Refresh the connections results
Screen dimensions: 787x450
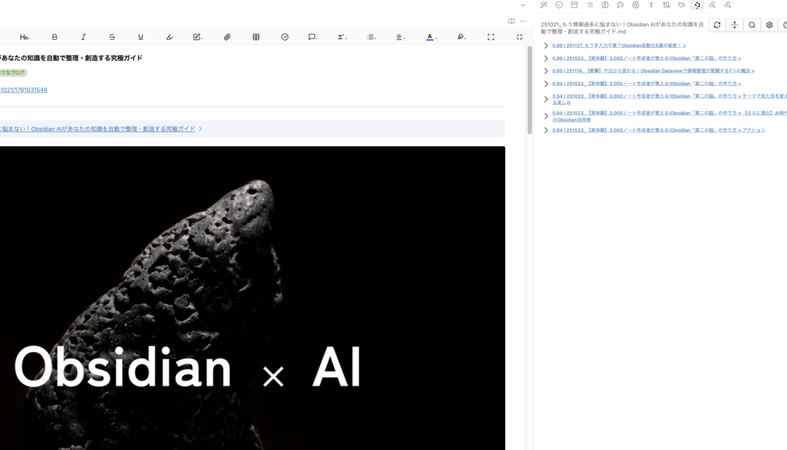[717, 25]
